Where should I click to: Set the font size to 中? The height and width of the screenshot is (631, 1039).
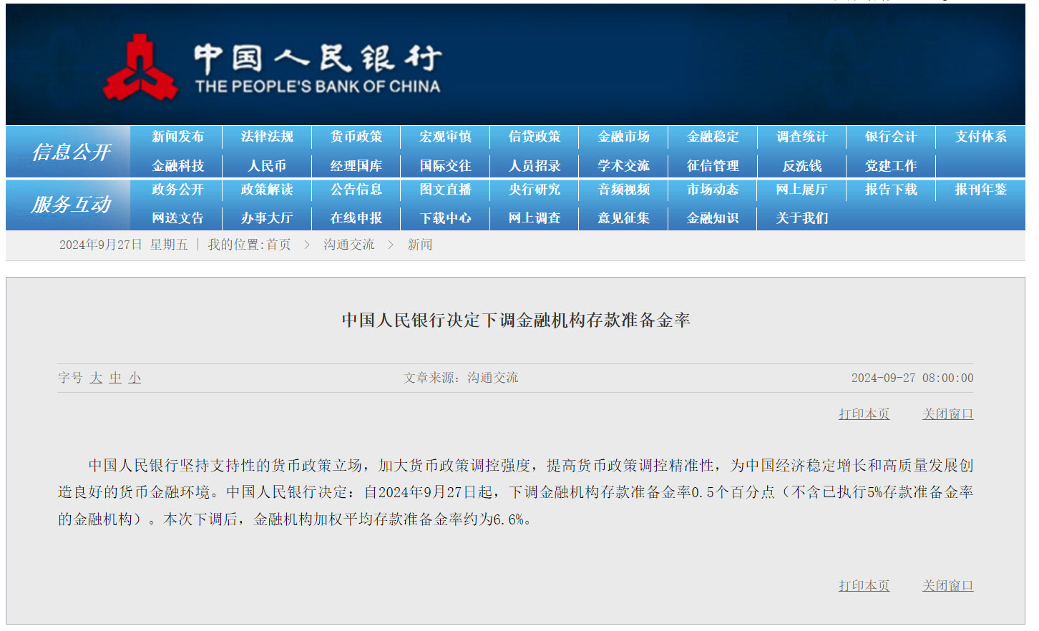pyautogui.click(x=115, y=378)
